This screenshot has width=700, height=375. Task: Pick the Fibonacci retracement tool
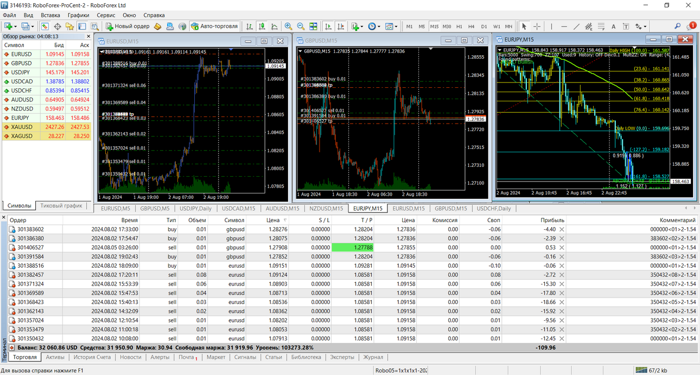click(x=601, y=26)
